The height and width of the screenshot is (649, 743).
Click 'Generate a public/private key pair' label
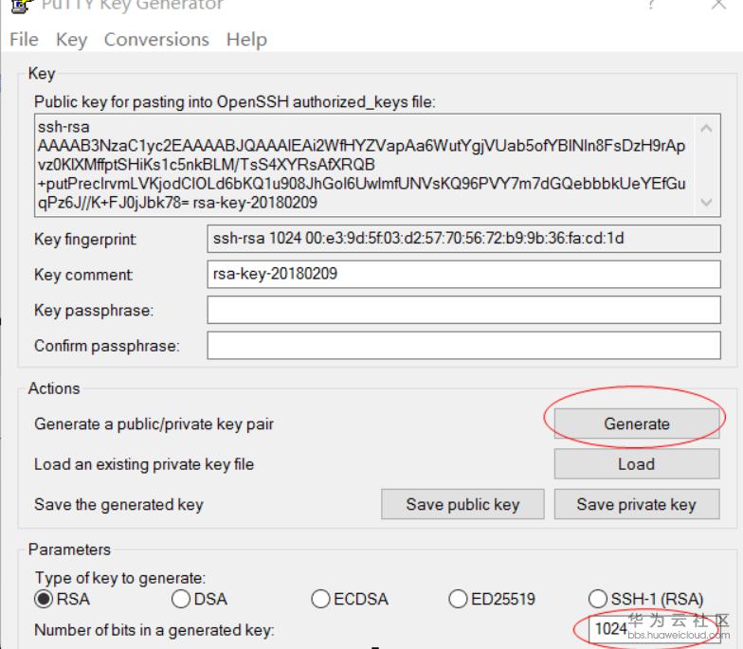pyautogui.click(x=154, y=424)
